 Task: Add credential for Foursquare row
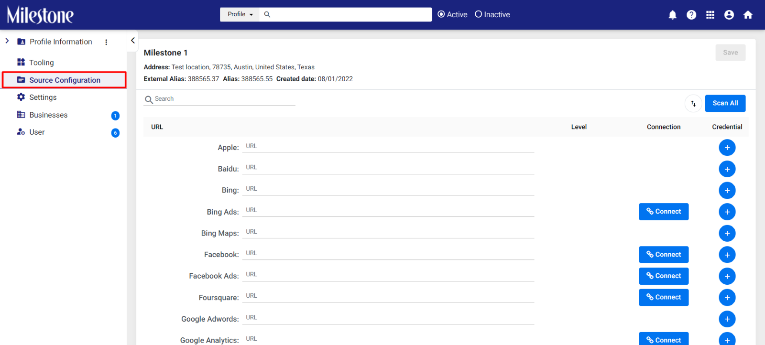[727, 298]
